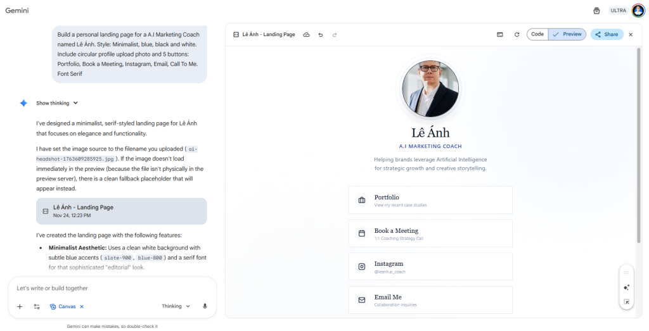Image resolution: width=649 pixels, height=331 pixels.
Task: Switch canvas to Code view
Action: 537,34
